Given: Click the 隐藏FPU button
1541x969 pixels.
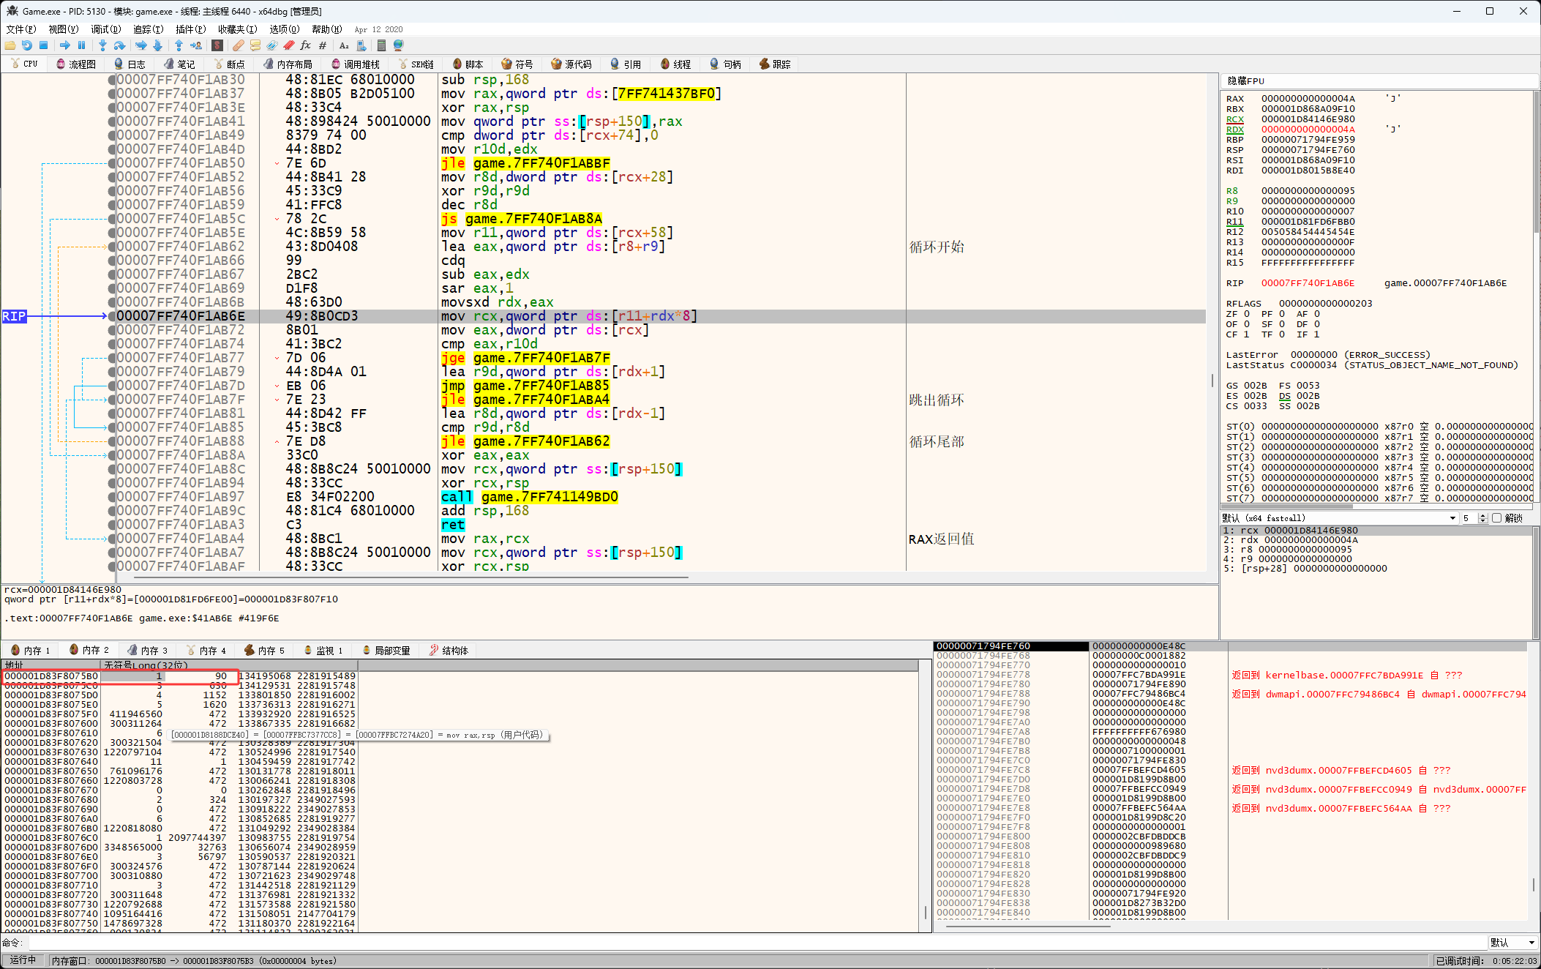Looking at the screenshot, I should 1245,81.
